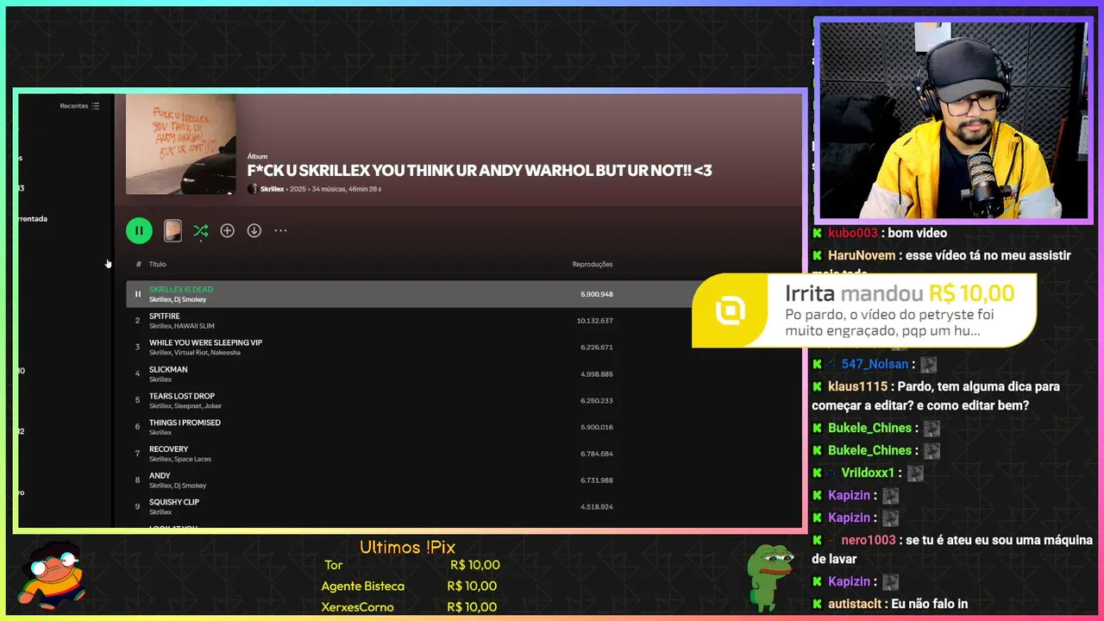Viewport: 1104px width, 621px height.
Task: Click the Ultimos !Pix heading
Action: 407,548
